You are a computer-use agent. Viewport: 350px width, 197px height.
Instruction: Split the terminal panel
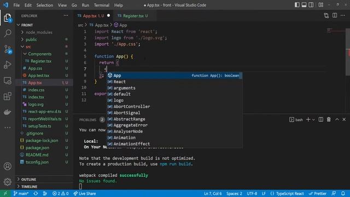[321, 119]
